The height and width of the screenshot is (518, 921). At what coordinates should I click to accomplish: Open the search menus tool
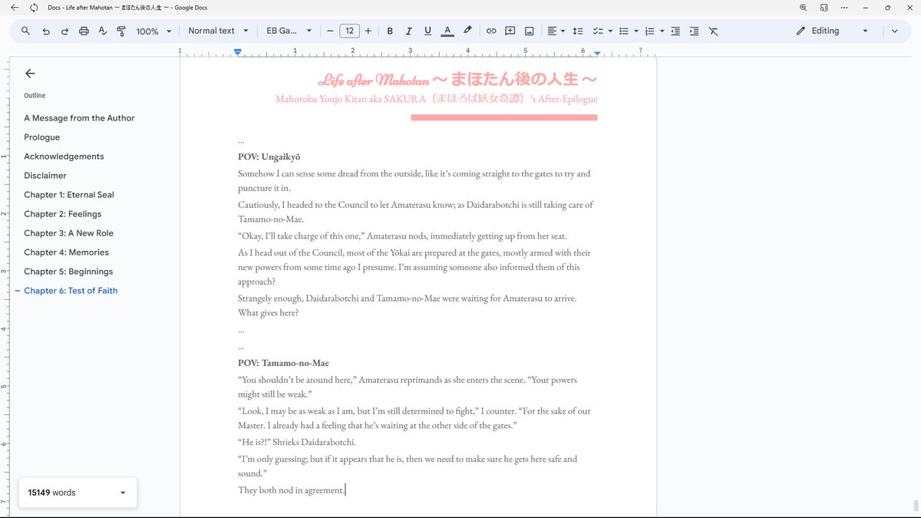coord(25,31)
